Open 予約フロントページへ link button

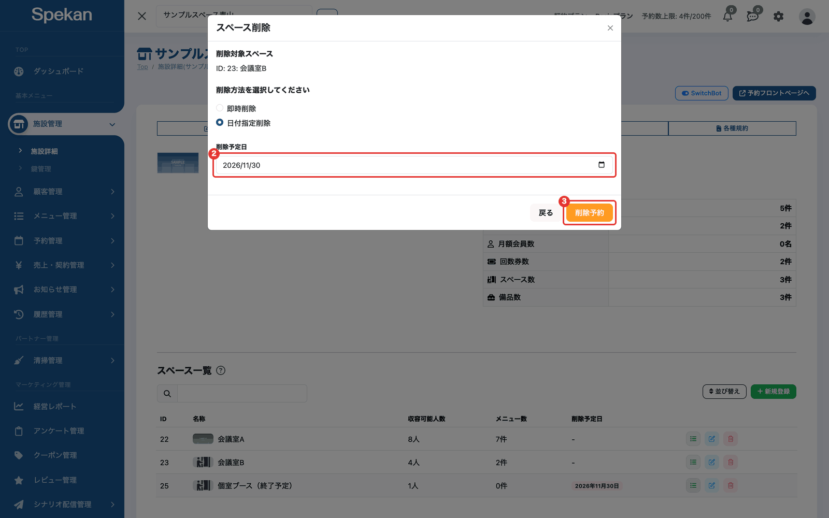click(774, 93)
